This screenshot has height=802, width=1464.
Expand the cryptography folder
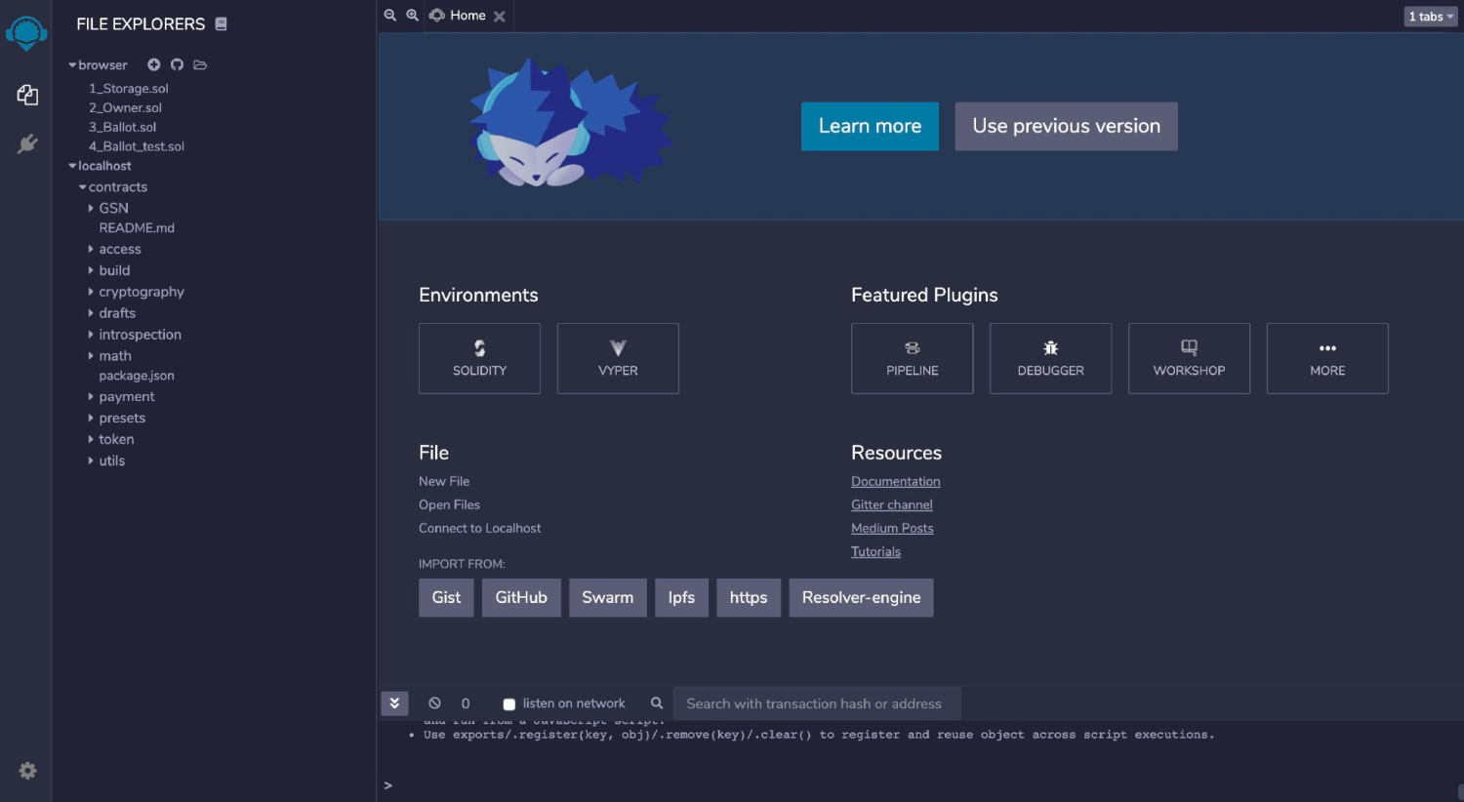coord(91,292)
